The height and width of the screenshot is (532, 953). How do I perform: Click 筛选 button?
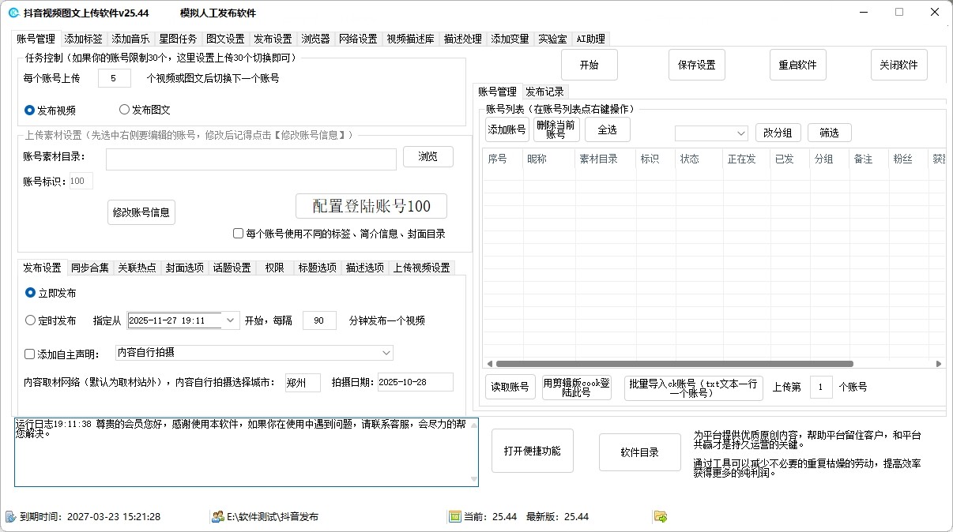pos(830,133)
